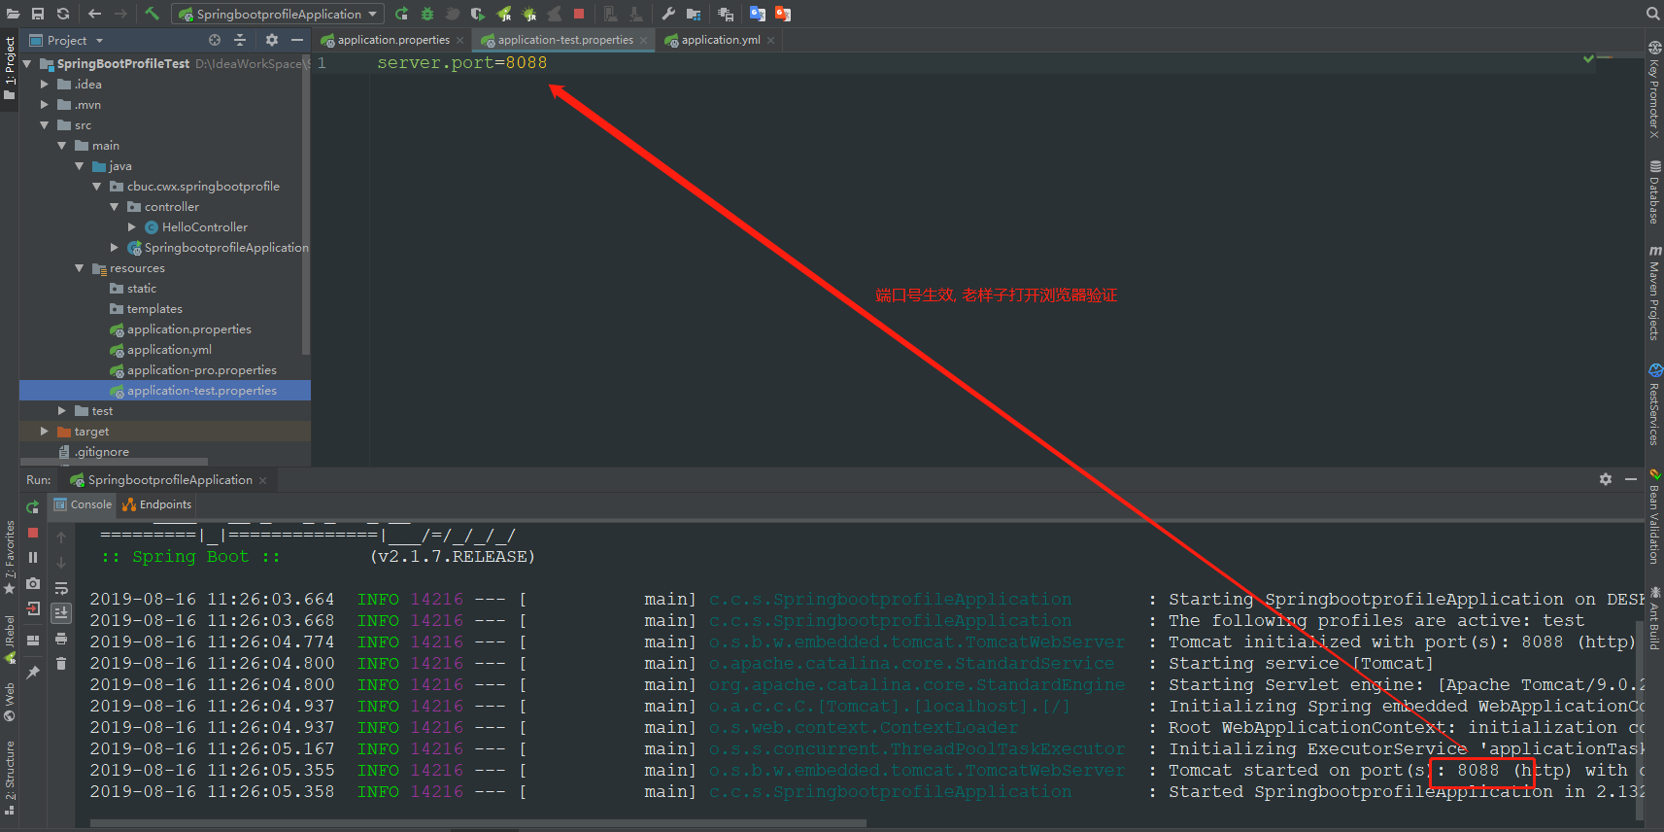Collapse the src folder
The image size is (1664, 832).
45,124
